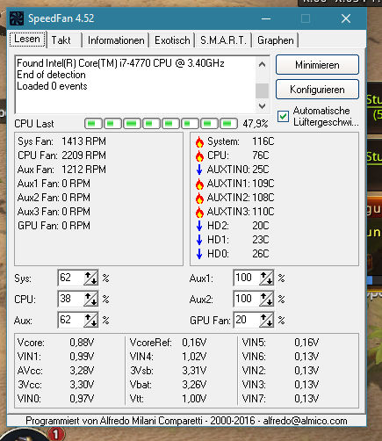This screenshot has width=382, height=441.
Task: Click the System 116C temperature value
Action: pyautogui.click(x=263, y=141)
